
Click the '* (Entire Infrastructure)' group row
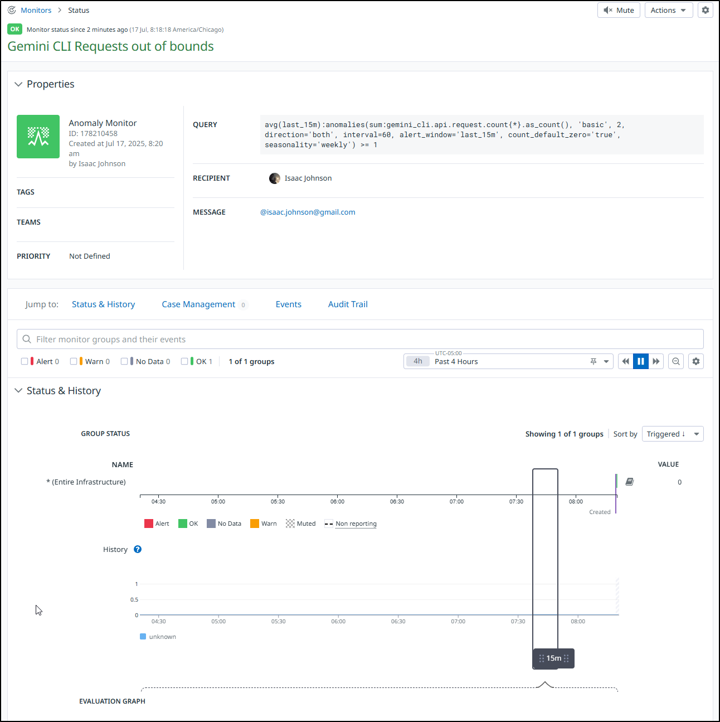pyautogui.click(x=86, y=482)
